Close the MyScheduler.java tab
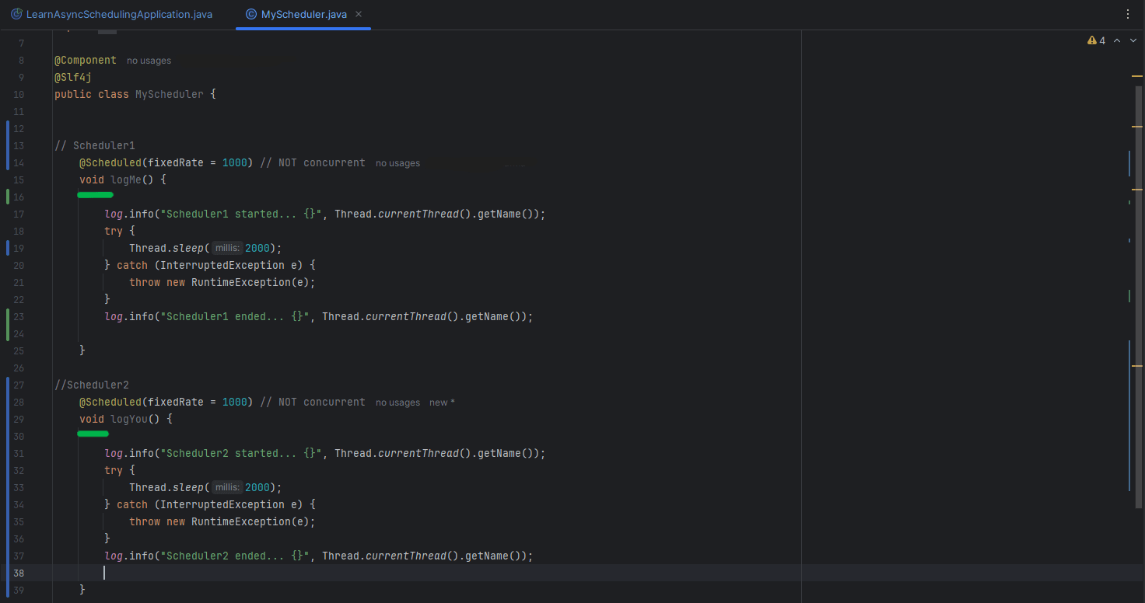Image resolution: width=1145 pixels, height=603 pixels. [x=358, y=15]
